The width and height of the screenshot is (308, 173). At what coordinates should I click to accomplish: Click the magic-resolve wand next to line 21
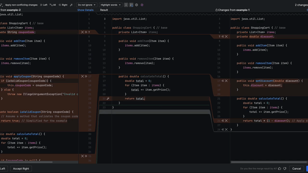click(108, 98)
